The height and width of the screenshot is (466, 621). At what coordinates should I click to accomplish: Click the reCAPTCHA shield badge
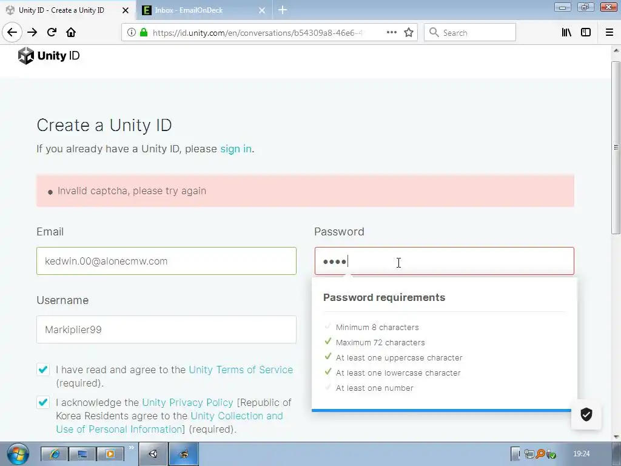(586, 414)
